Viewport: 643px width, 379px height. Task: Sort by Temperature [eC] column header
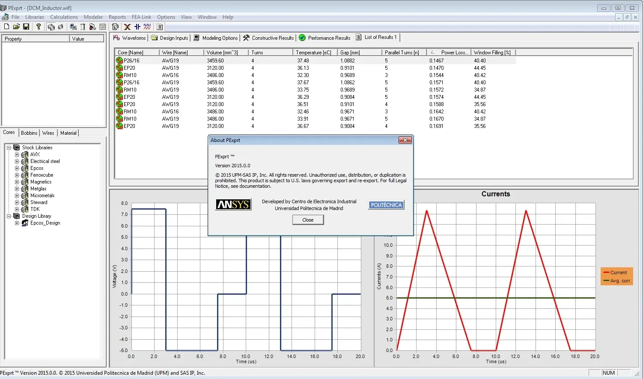[x=316, y=52]
